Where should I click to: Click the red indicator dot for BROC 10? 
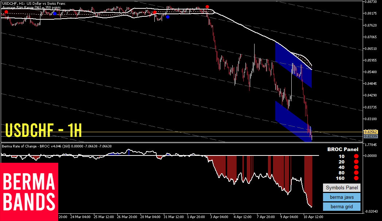[356, 156]
